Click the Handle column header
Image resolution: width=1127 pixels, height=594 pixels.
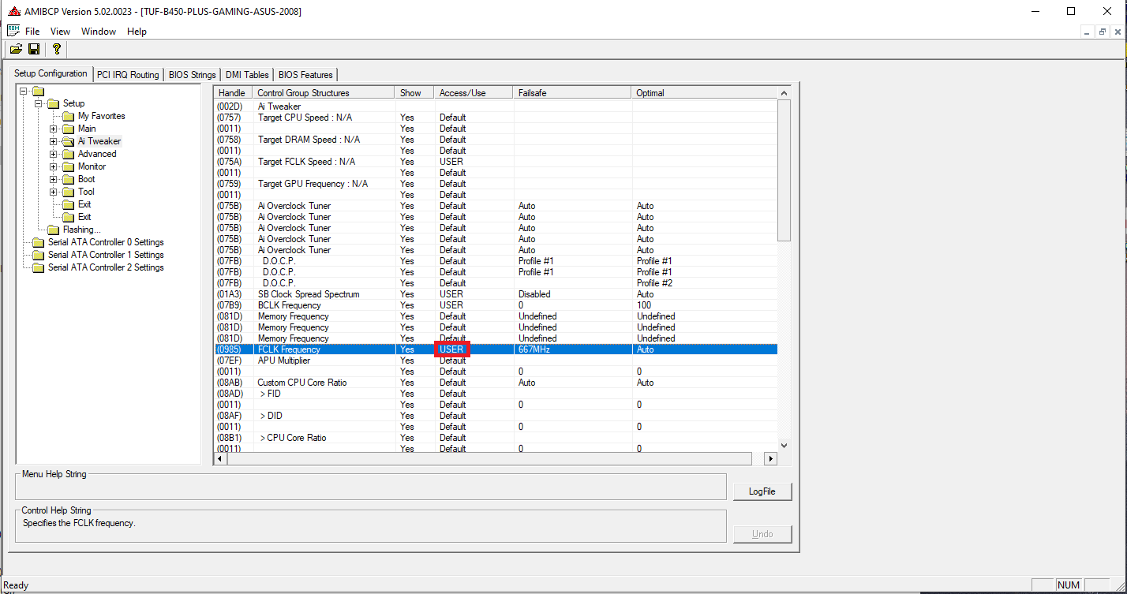234,93
